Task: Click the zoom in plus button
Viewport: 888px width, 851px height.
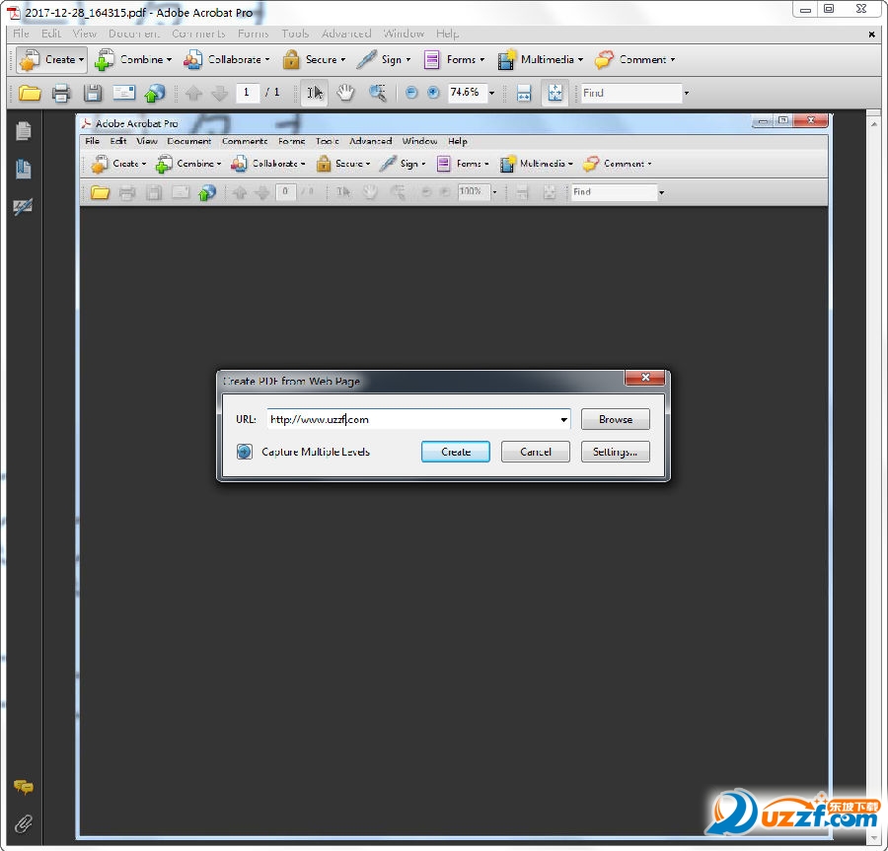Action: 433,93
